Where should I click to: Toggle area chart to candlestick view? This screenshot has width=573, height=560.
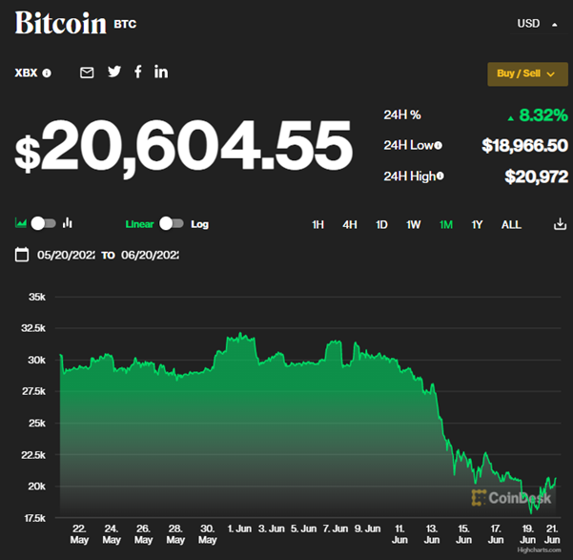44,223
